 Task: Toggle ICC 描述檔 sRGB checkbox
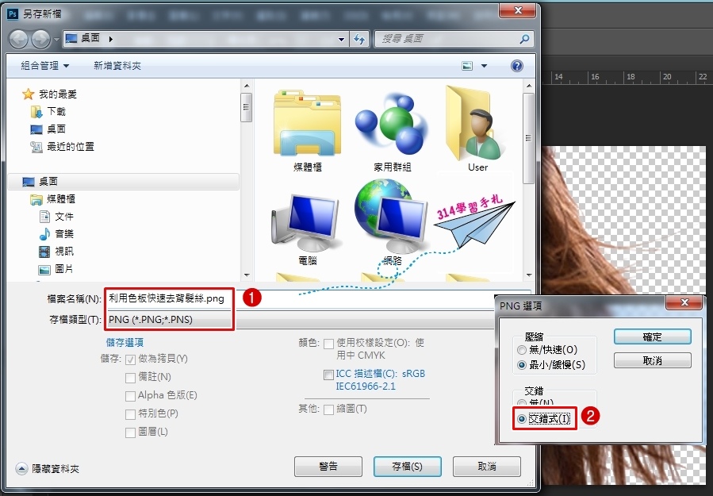coord(328,375)
